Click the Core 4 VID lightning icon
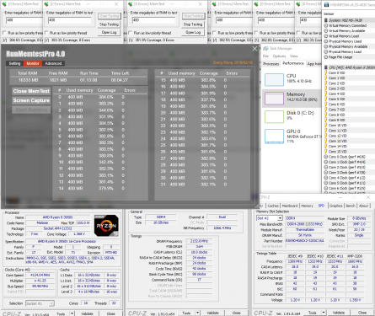Image resolution: width=375 pixels, height=316 pixels. click(x=326, y=94)
